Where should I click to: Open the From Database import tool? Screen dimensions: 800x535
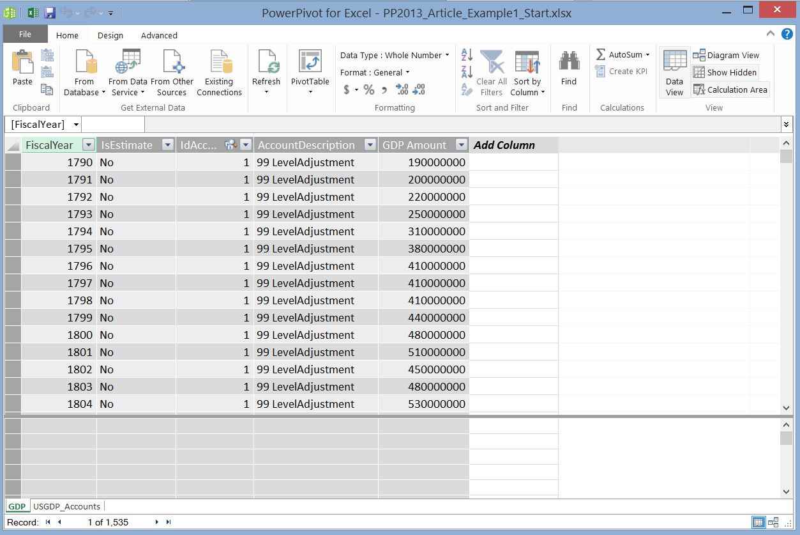point(83,70)
